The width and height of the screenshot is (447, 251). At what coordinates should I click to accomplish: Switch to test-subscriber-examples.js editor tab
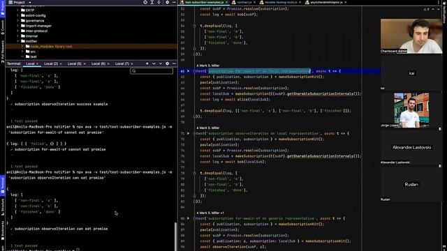pyautogui.click(x=204, y=2)
